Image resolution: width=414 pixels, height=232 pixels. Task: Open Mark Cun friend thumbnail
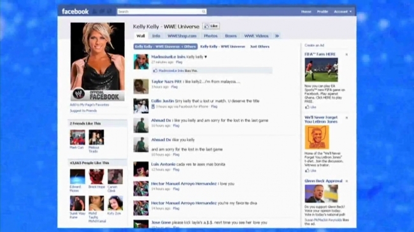click(77, 137)
